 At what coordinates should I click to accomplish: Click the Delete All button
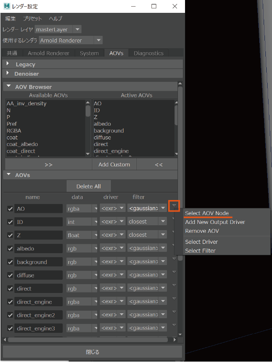(89, 186)
